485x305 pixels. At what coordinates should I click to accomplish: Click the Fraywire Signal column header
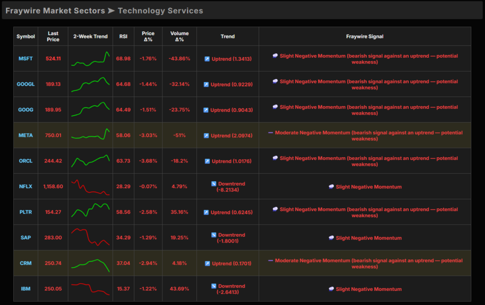365,36
